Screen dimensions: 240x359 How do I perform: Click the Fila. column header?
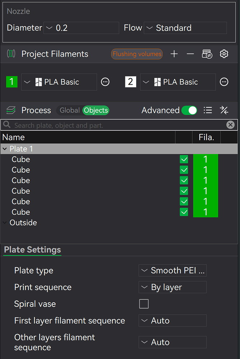tap(206, 137)
